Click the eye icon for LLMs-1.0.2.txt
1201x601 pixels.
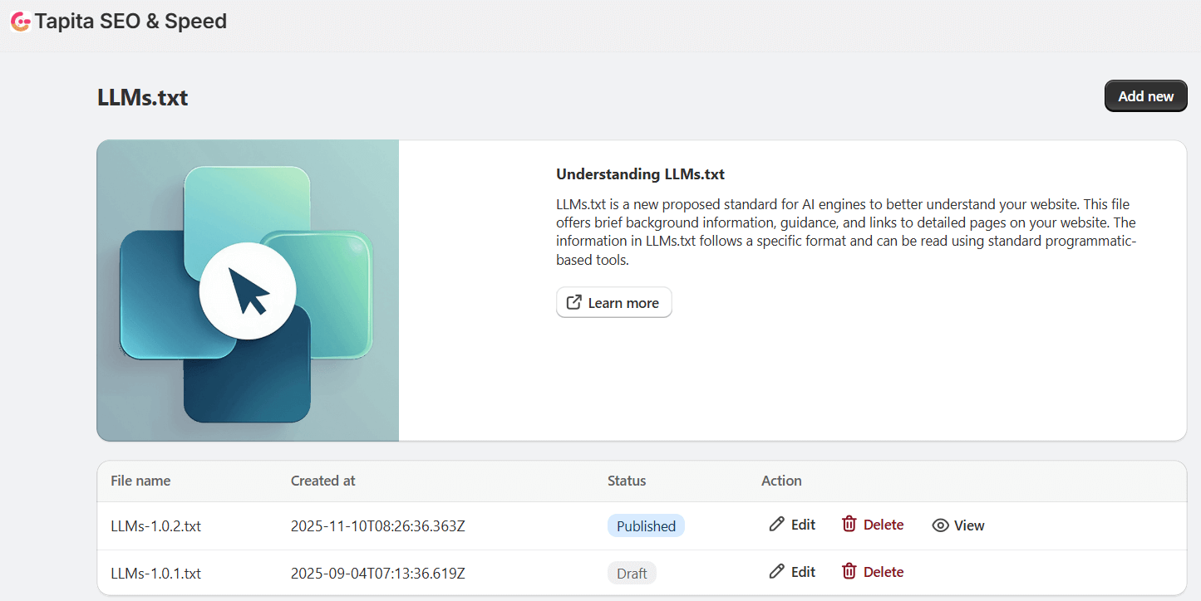click(x=940, y=525)
